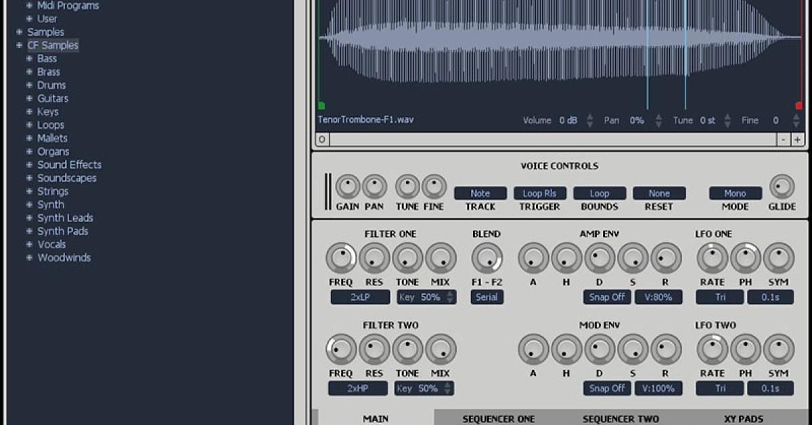Zoom out waveform with minus button

[784, 139]
